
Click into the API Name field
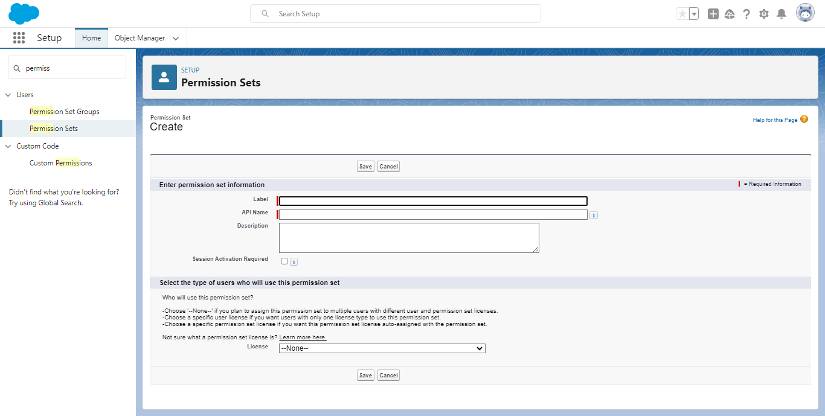tap(433, 214)
